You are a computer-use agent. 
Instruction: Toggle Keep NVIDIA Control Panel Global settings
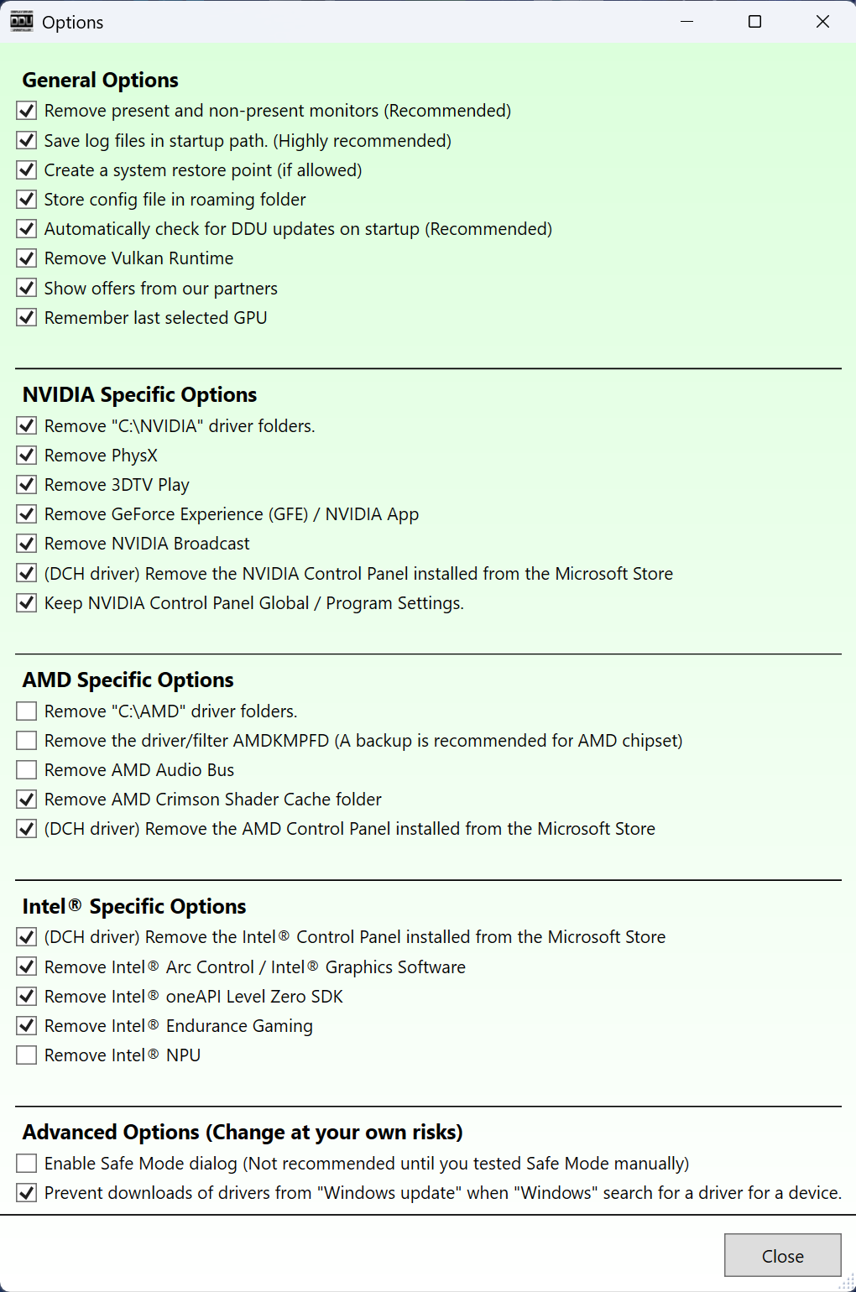(27, 603)
